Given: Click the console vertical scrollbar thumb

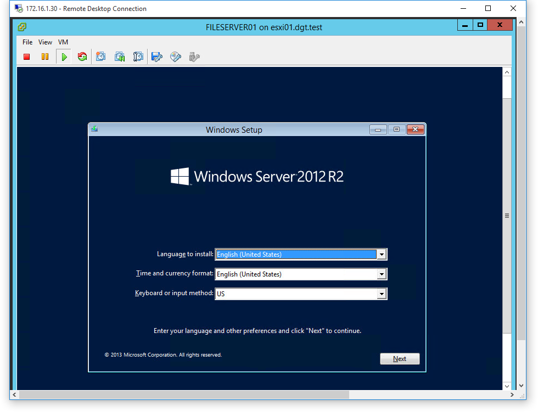Looking at the screenshot, I should click(507, 216).
